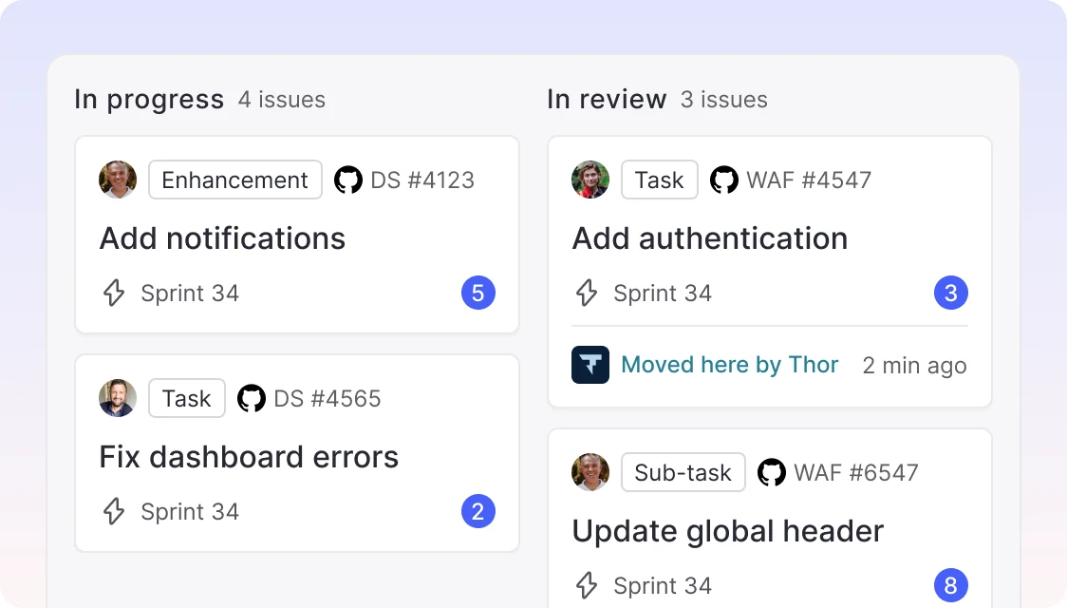
Task: Open assignee avatar on Fix dashboard errors card
Action: point(118,398)
